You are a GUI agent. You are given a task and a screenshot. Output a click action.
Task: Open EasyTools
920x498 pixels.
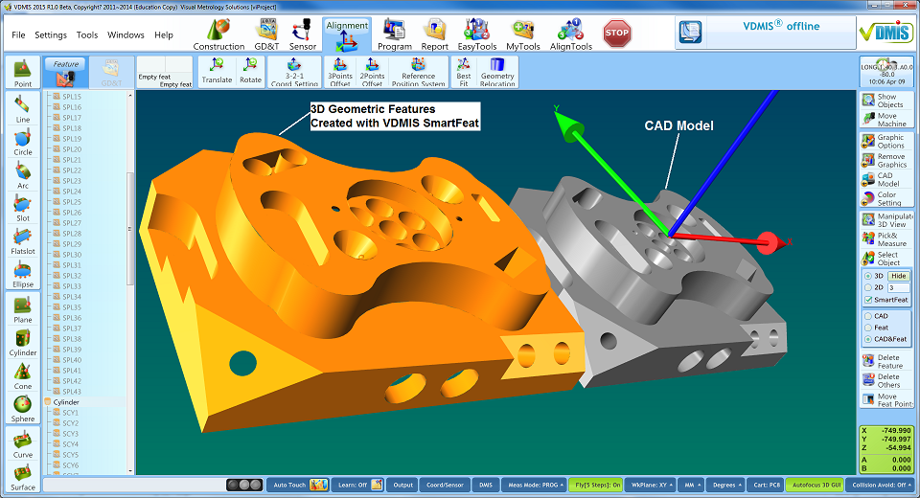coord(477,34)
